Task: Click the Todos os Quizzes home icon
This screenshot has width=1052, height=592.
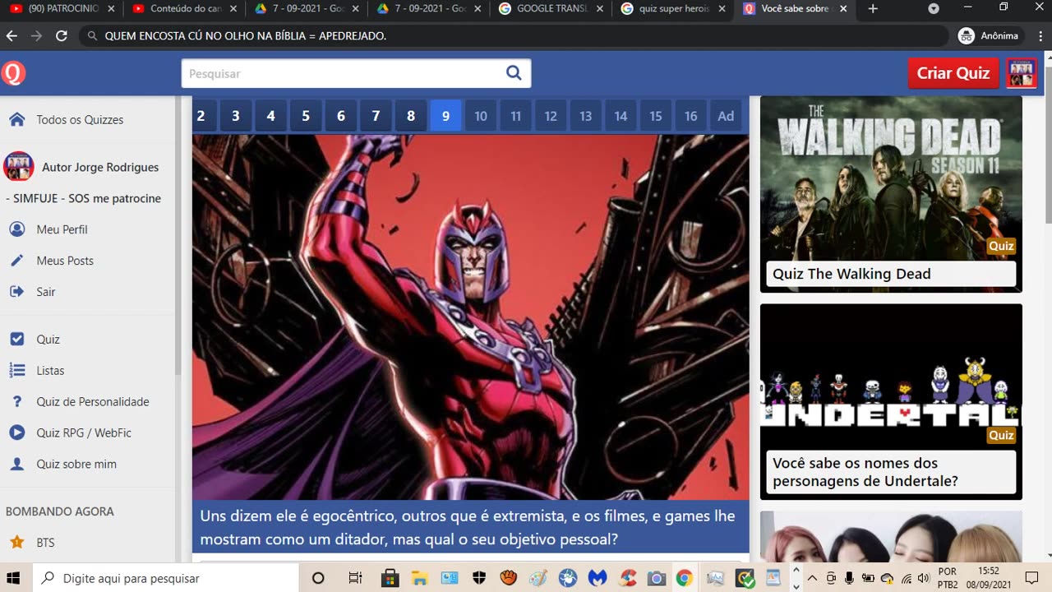Action: (16, 119)
